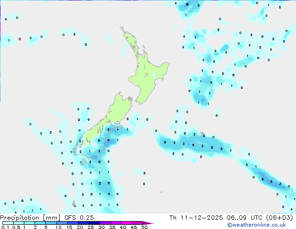Select the 45–50 mm legend swatch
This screenshot has height=229, width=296.
pyautogui.click(x=137, y=223)
